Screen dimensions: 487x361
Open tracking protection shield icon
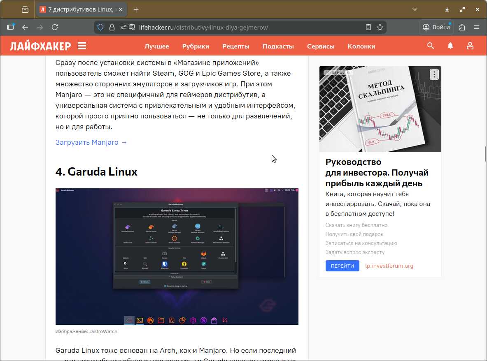100,27
